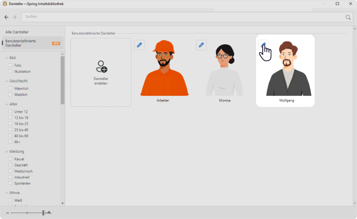The width and height of the screenshot is (357, 219).
Task: Collapse the Alter filter group
Action: [x=6, y=104]
